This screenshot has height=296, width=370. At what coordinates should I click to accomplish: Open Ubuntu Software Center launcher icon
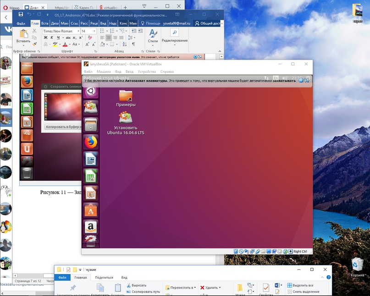(x=90, y=210)
